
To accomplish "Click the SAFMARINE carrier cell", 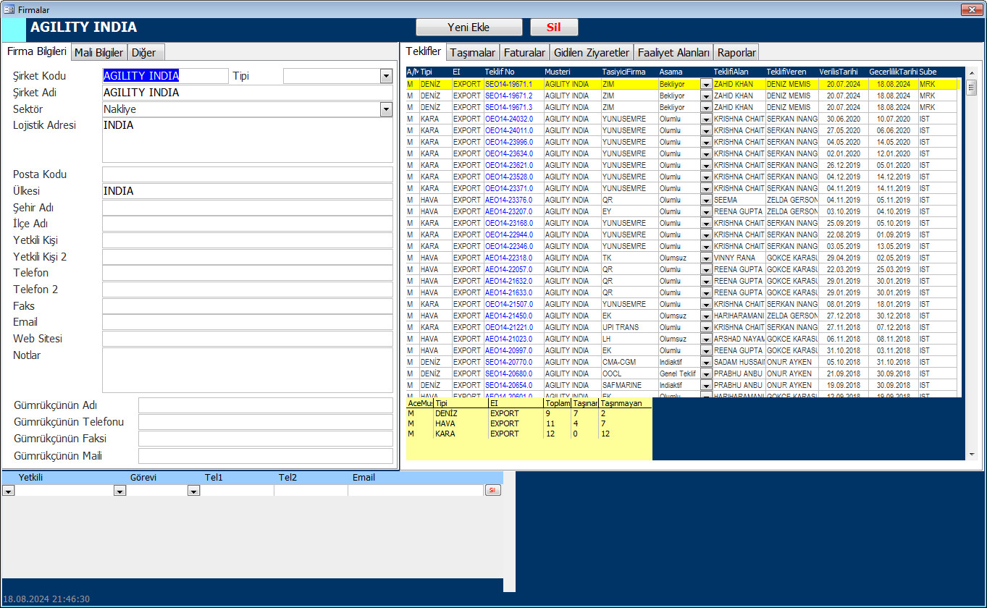I will point(629,385).
